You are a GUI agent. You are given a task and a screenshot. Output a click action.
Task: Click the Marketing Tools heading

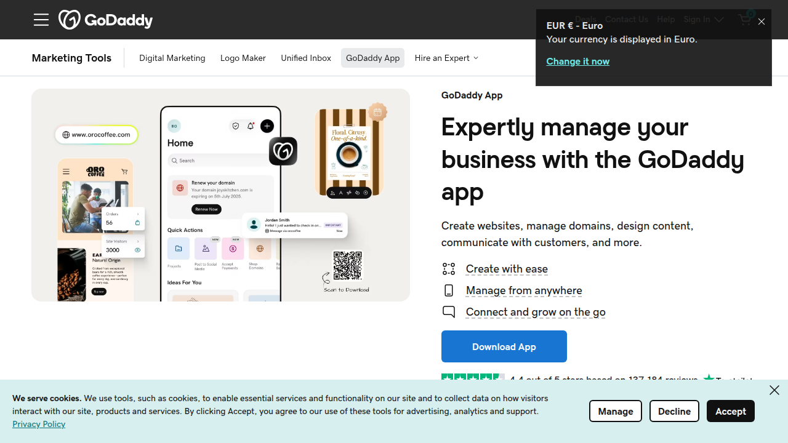71,58
